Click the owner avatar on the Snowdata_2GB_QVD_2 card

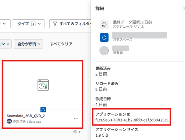point(9,121)
